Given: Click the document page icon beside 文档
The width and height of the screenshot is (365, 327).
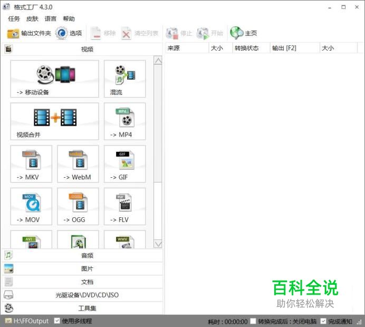Looking at the screenshot, I should coord(8,282).
